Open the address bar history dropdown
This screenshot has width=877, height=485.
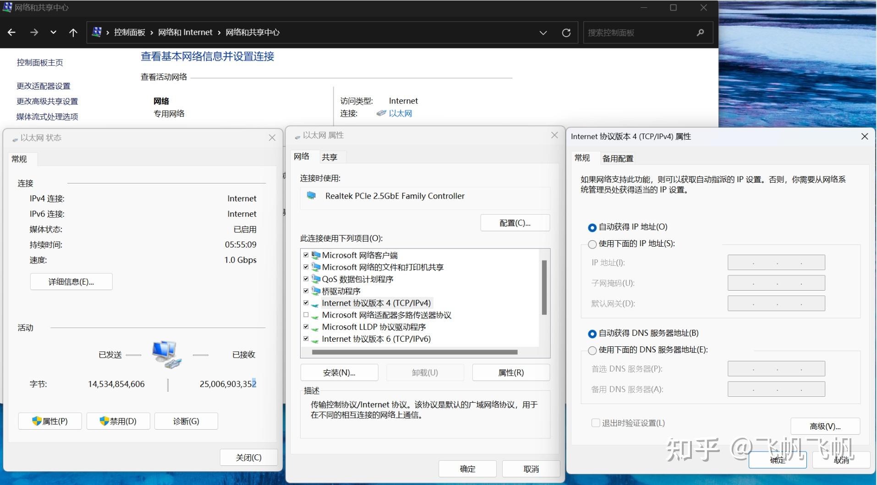pyautogui.click(x=543, y=33)
